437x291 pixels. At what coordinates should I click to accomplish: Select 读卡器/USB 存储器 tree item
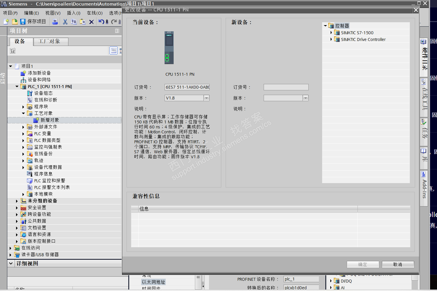pos(40,255)
